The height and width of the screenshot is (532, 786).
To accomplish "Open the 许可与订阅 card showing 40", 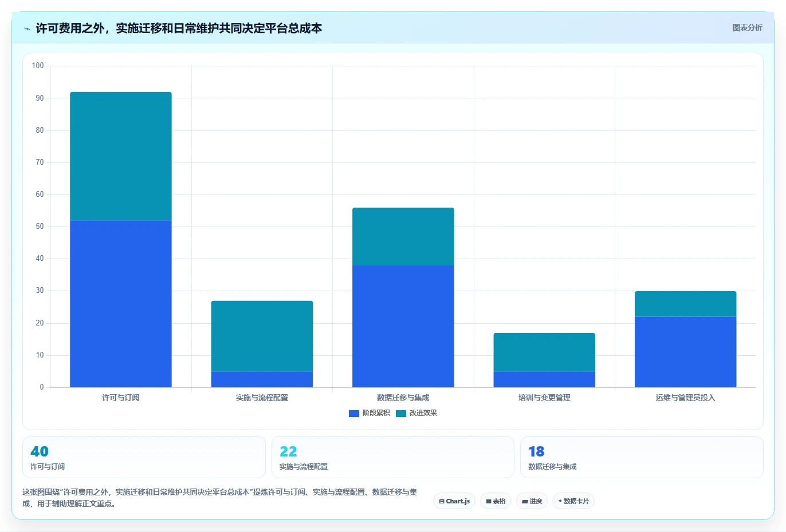I will click(x=144, y=457).
